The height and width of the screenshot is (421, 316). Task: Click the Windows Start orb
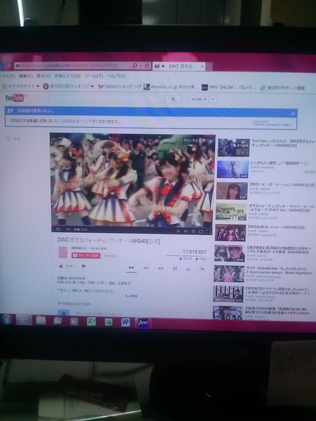(6, 319)
